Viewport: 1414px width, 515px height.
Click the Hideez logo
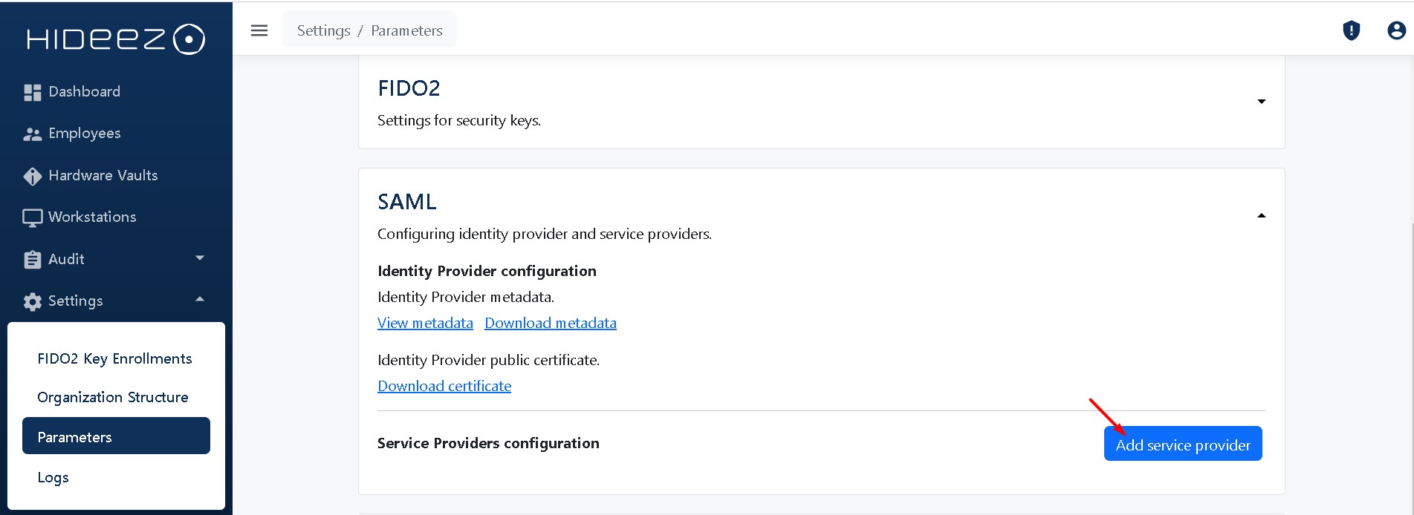coord(116,39)
